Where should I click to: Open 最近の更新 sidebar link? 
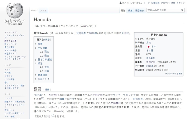pos(10,47)
